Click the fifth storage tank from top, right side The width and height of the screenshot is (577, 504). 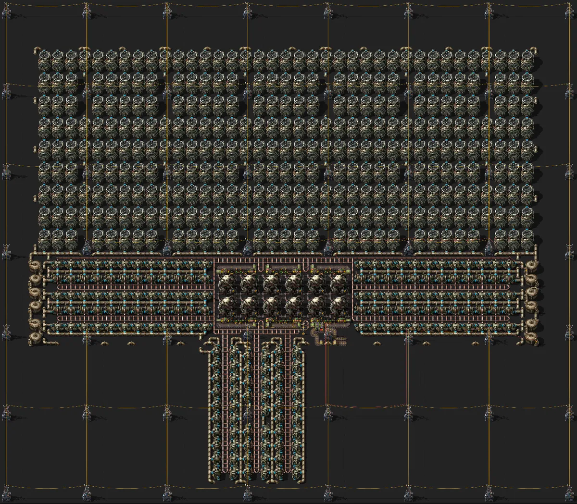click(x=532, y=324)
